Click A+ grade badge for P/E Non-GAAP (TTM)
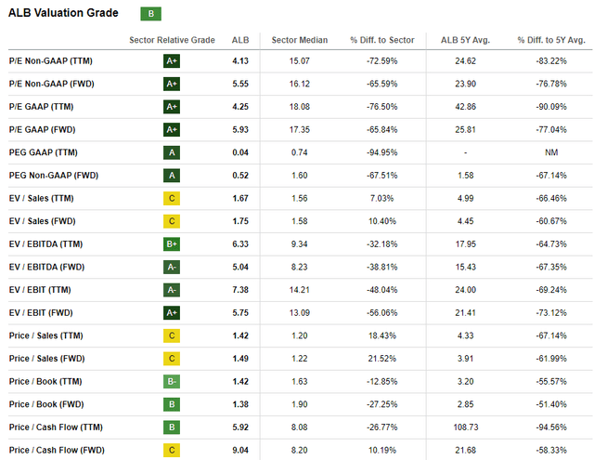The height and width of the screenshot is (460, 594). tap(172, 61)
